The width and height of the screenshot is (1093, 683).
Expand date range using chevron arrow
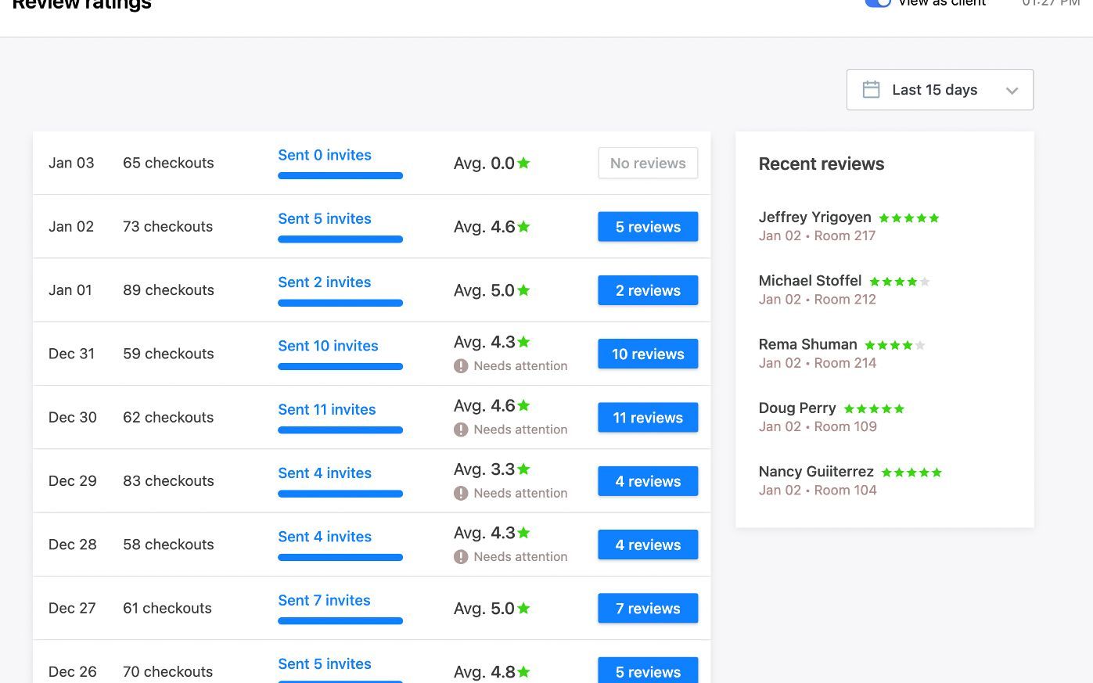(x=1012, y=91)
